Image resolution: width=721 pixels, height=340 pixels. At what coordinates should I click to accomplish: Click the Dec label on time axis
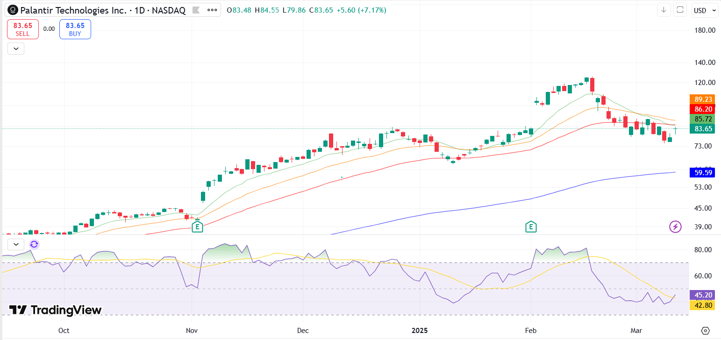[303, 331]
